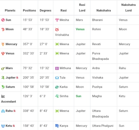Click the Vrishabha Taurus zodiac icon
The height and width of the screenshot is (130, 139).
(x=57, y=29)
